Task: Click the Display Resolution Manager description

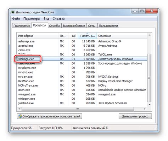Action: pyautogui.click(x=116, y=81)
